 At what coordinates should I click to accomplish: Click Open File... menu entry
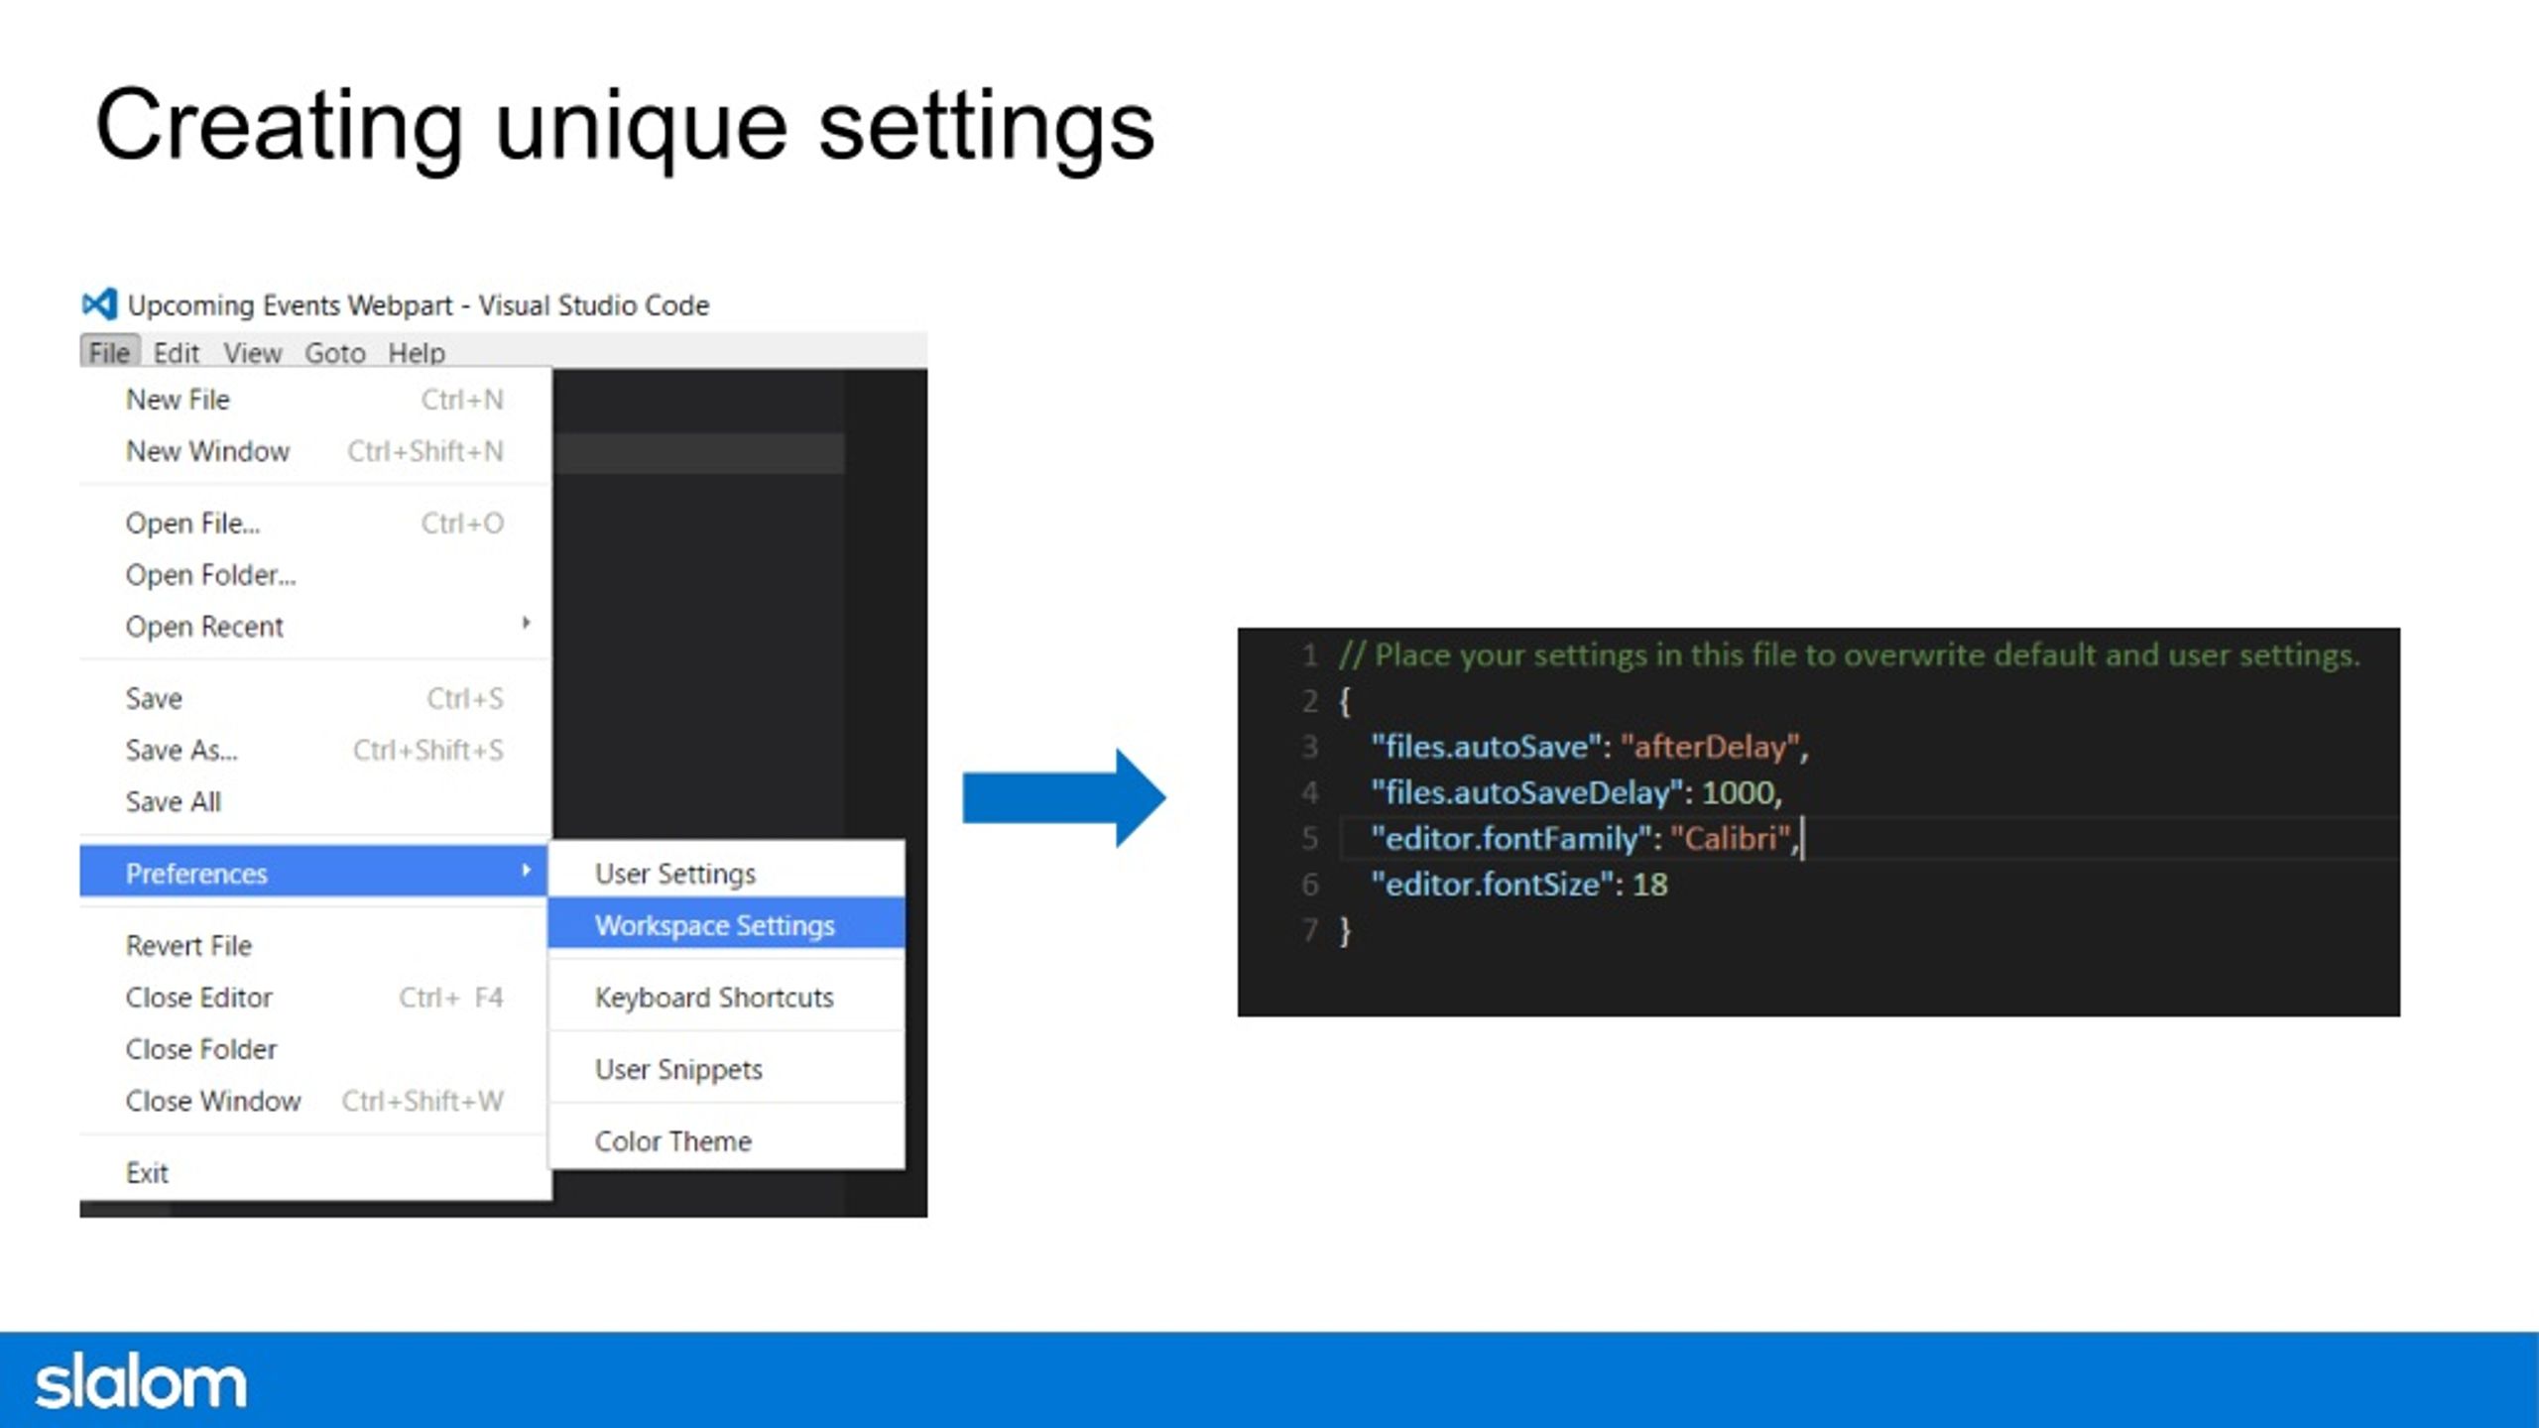[x=314, y=524]
